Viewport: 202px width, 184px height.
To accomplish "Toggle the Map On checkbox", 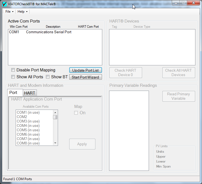I will pyautogui.click(x=76, y=113).
